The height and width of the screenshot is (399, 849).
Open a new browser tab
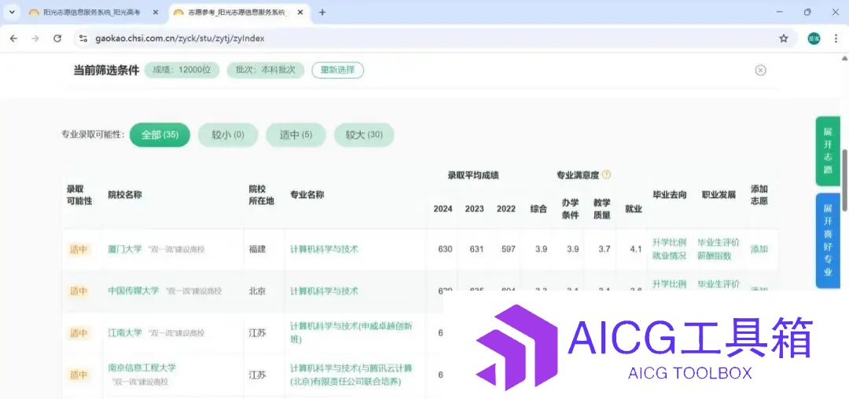322,13
